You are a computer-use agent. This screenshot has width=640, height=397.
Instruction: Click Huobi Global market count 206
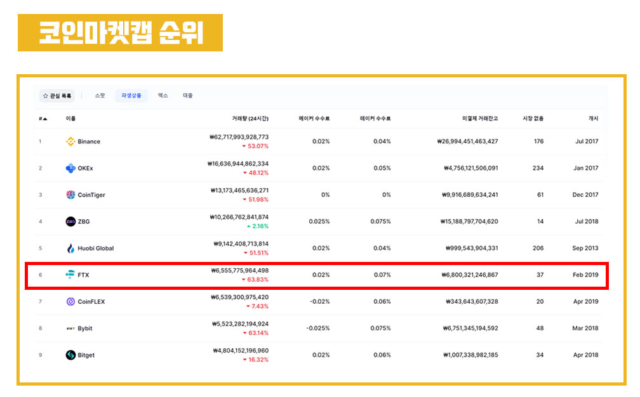coord(538,248)
